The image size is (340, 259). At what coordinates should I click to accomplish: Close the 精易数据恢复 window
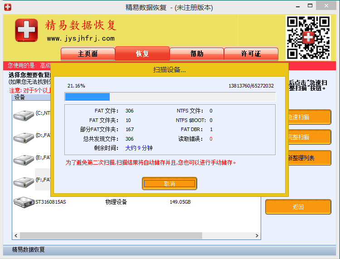(326, 6)
